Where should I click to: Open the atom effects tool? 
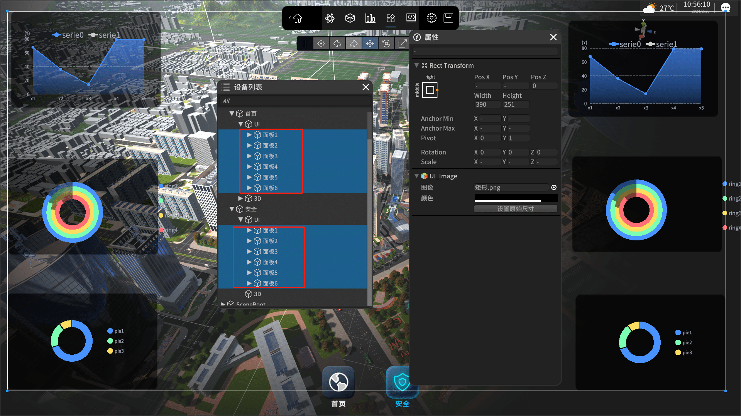pos(330,18)
